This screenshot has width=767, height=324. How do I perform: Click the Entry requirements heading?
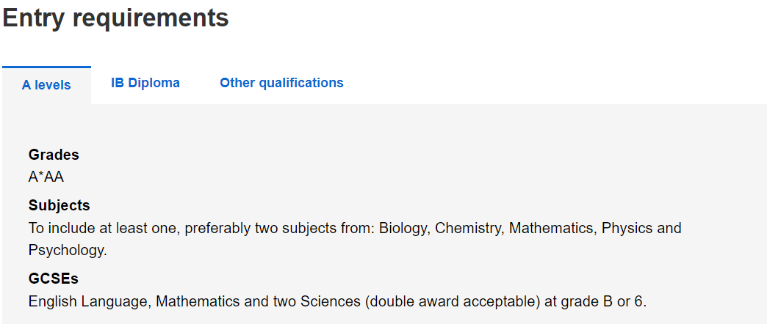115,18
